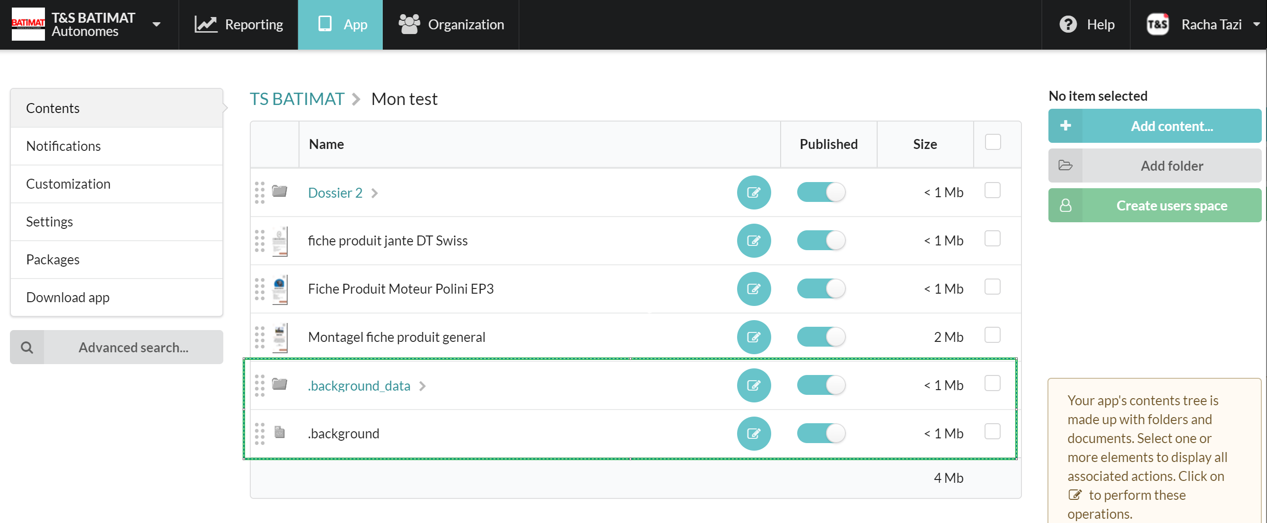Open Fiche Produit Moteur Polini EP3 thumbnail
Image resolution: width=1267 pixels, height=523 pixels.
[280, 289]
